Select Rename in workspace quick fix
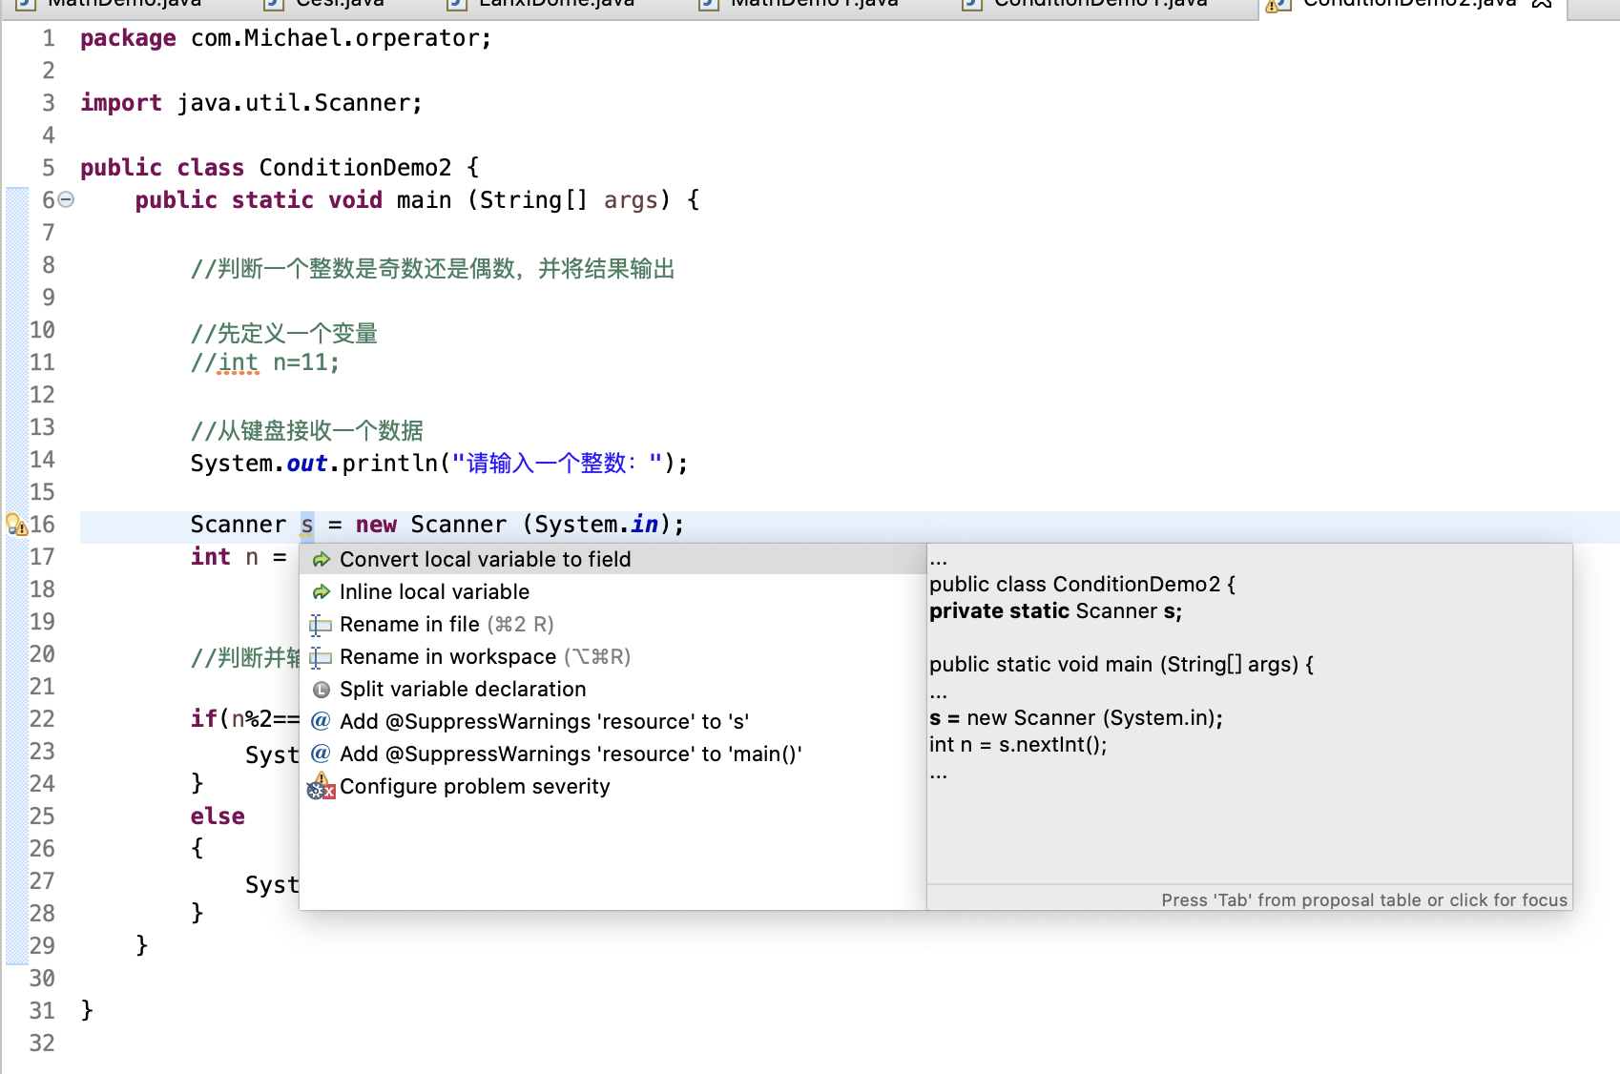 tap(613, 656)
